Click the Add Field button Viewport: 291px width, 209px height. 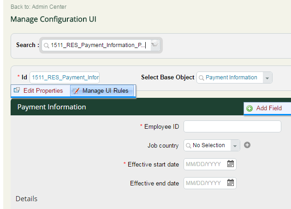(267, 108)
